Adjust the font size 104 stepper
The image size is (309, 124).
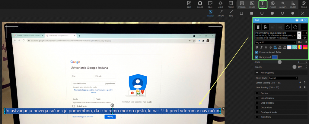pyautogui.click(x=306, y=42)
